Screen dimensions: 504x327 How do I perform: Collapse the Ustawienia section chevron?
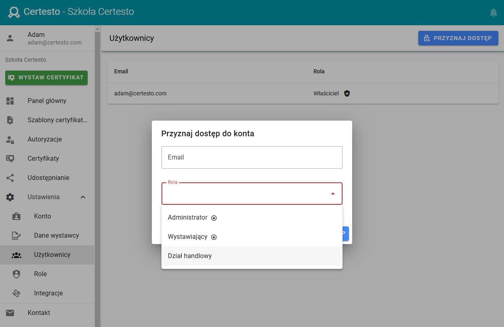click(83, 197)
